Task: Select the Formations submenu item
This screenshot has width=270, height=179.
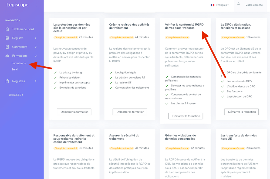Action: coord(19,63)
